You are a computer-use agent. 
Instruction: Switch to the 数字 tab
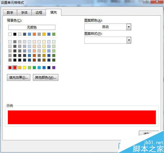(10, 12)
